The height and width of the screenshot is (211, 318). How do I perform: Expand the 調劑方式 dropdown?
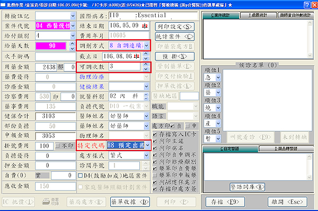[147, 46]
